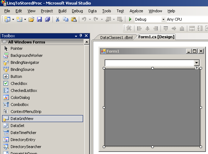Open the Edit menu

coord(19,11)
